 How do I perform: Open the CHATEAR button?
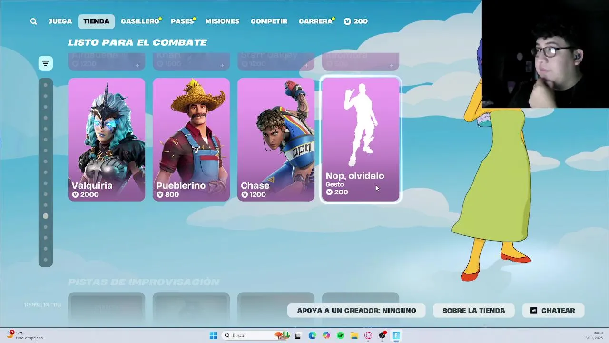(x=553, y=311)
